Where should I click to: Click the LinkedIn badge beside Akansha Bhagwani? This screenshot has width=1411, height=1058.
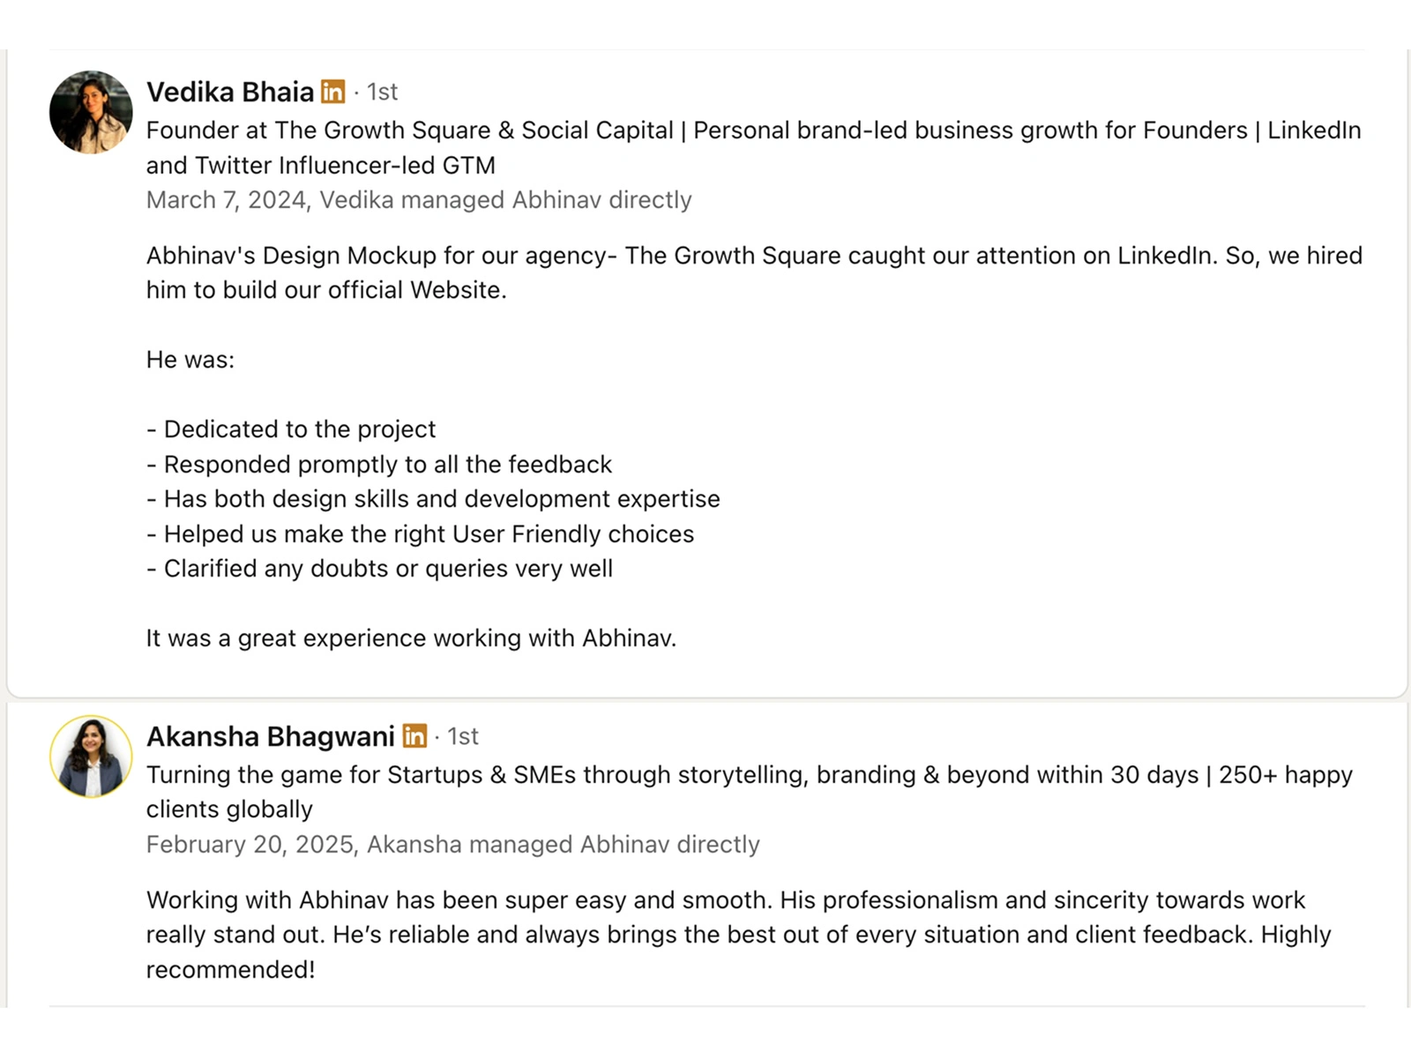[x=414, y=736]
